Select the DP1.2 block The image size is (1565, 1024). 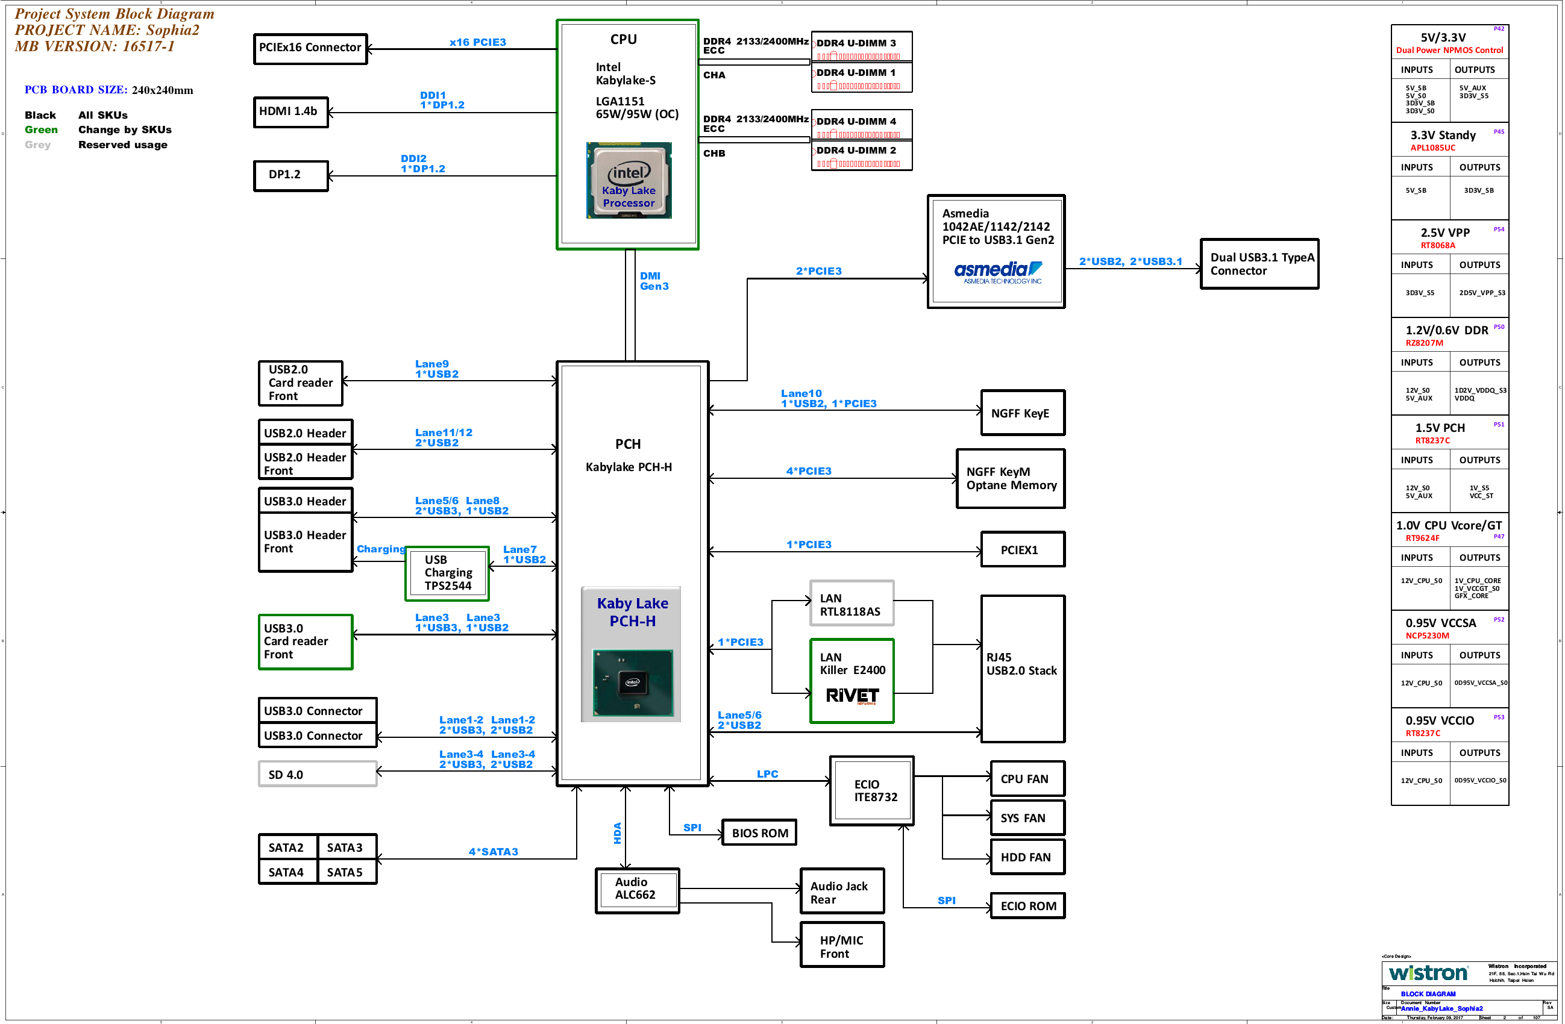tap(290, 175)
